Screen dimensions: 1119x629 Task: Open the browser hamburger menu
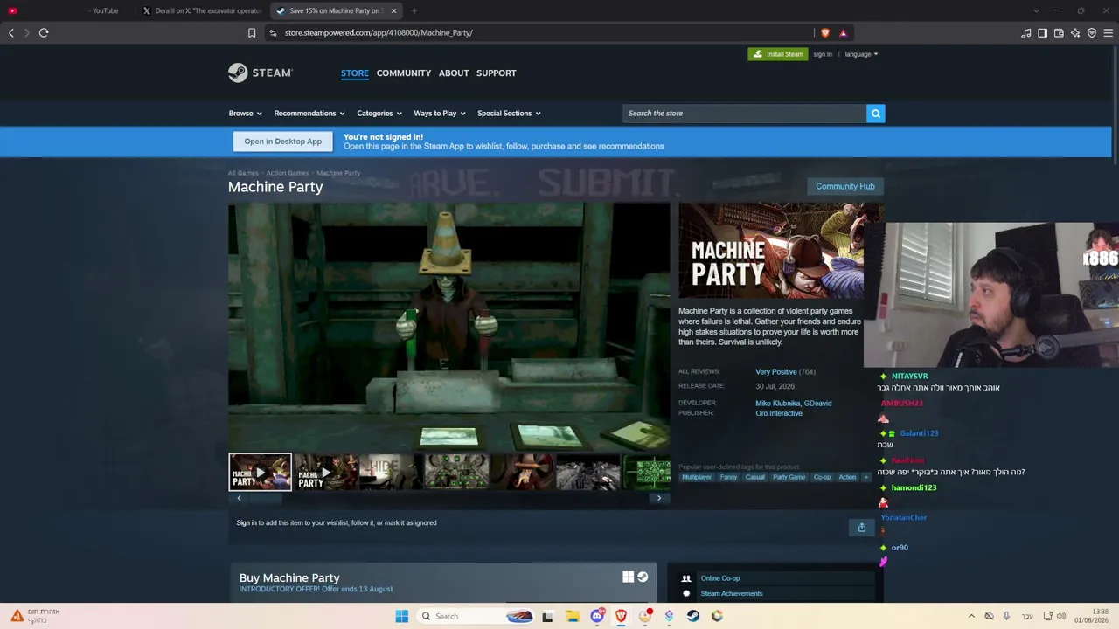tap(1109, 33)
